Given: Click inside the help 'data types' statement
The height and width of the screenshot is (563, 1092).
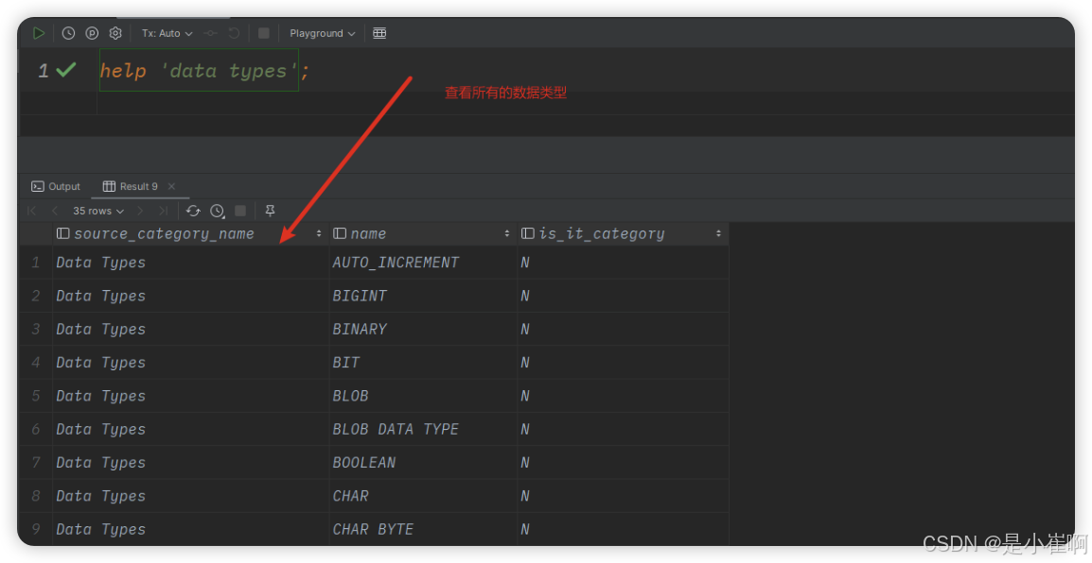Looking at the screenshot, I should (199, 70).
